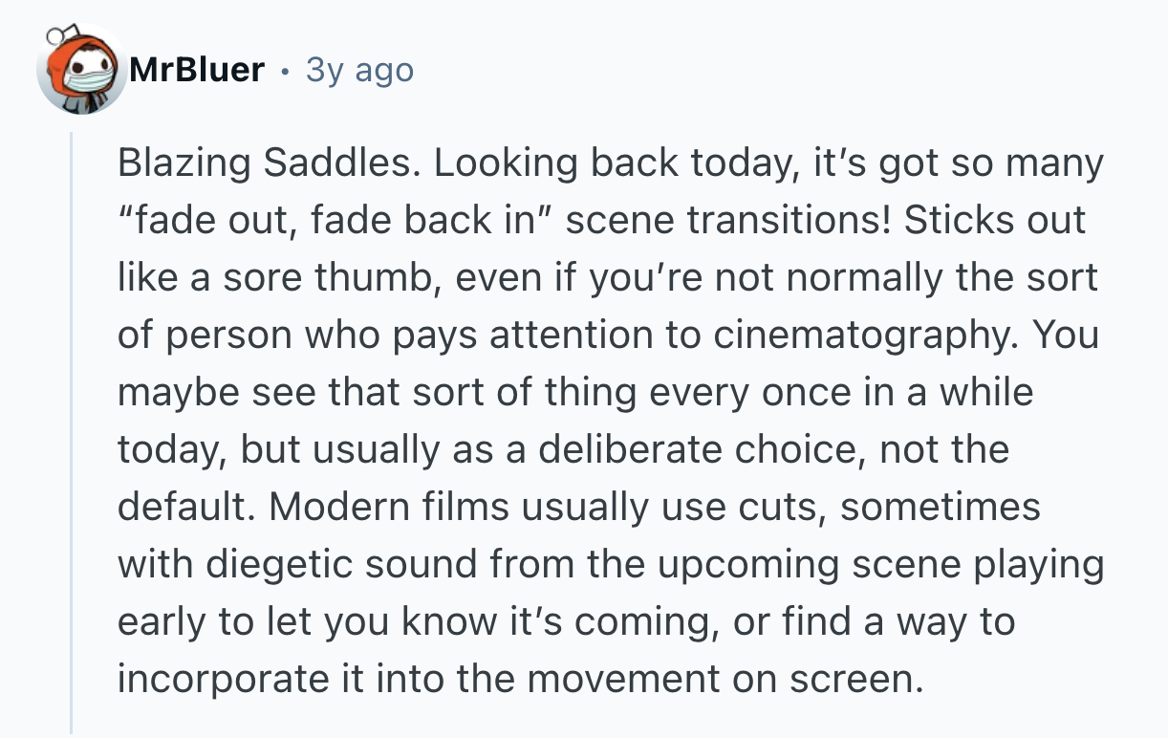Click the "3y ago" comment timestamp
The image size is (1168, 738).
pos(359,70)
